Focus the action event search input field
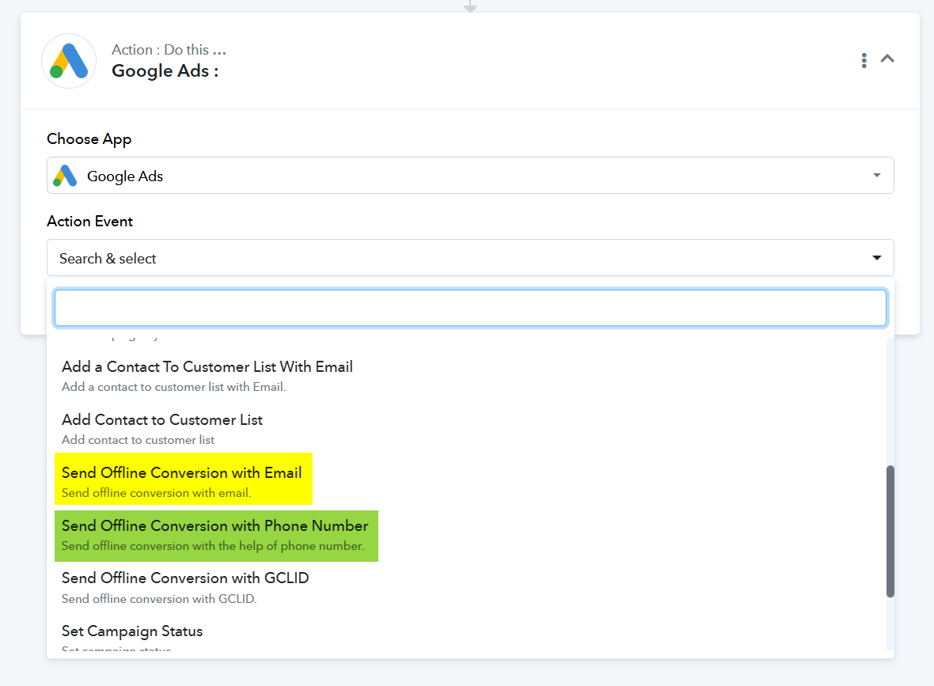The height and width of the screenshot is (686, 934). point(470,308)
